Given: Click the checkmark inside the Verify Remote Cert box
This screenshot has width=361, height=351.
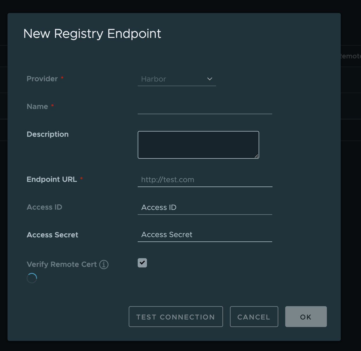Looking at the screenshot, I should (x=142, y=263).
